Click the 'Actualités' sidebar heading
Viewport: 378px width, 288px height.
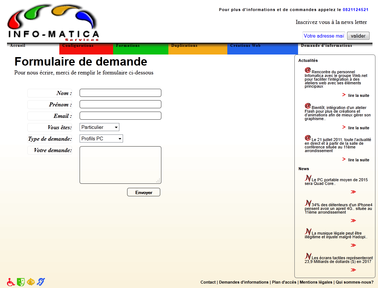(308, 60)
